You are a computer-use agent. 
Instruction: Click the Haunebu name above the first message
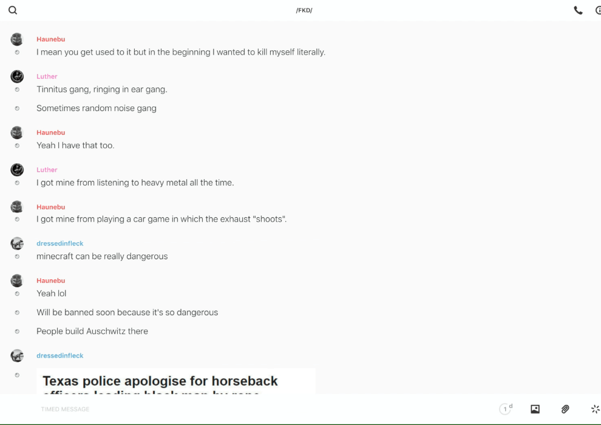(50, 39)
